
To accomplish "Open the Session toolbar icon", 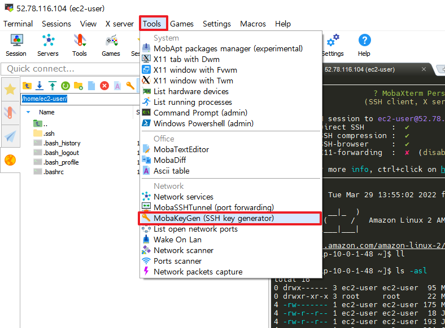I will click(x=16, y=45).
